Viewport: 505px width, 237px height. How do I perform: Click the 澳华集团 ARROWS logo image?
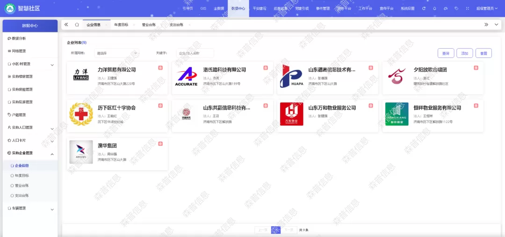point(81,152)
